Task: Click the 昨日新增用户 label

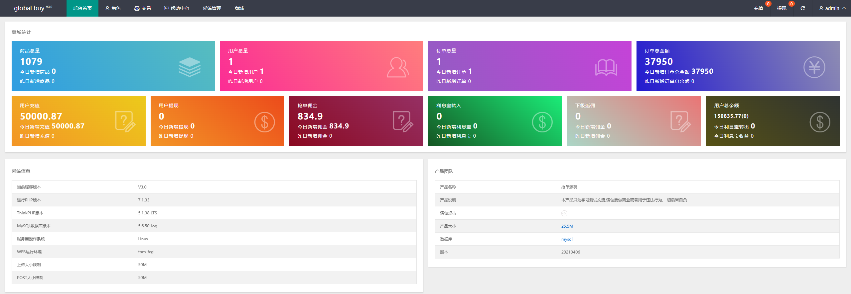Action: (x=242, y=81)
